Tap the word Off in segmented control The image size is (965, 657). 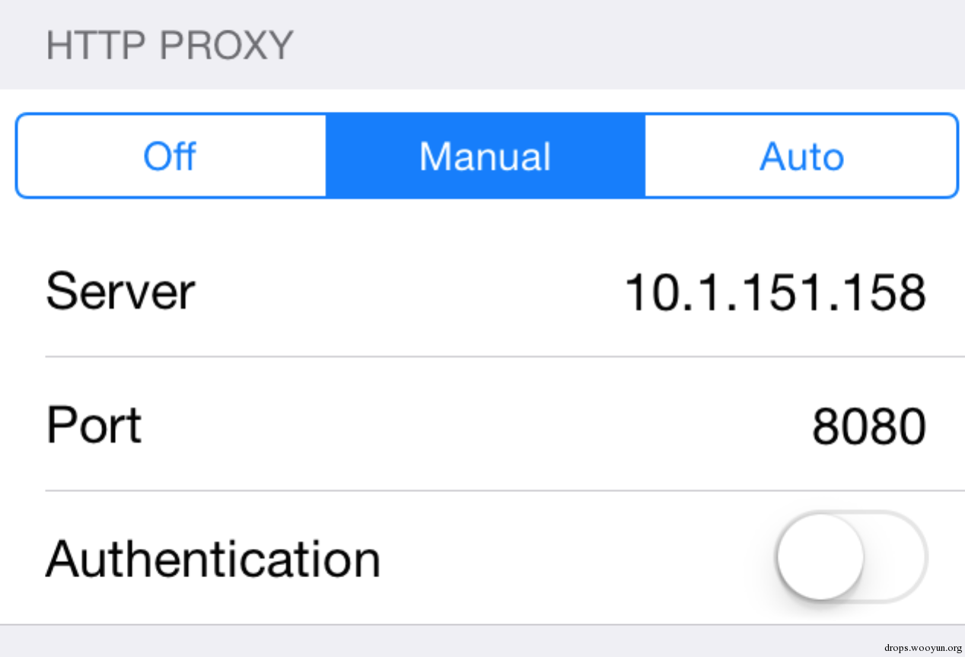170,157
